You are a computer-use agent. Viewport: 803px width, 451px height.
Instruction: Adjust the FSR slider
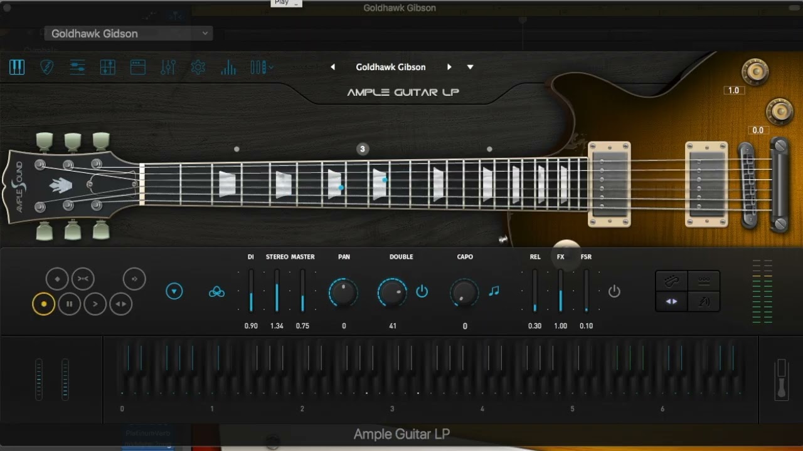[587, 291]
